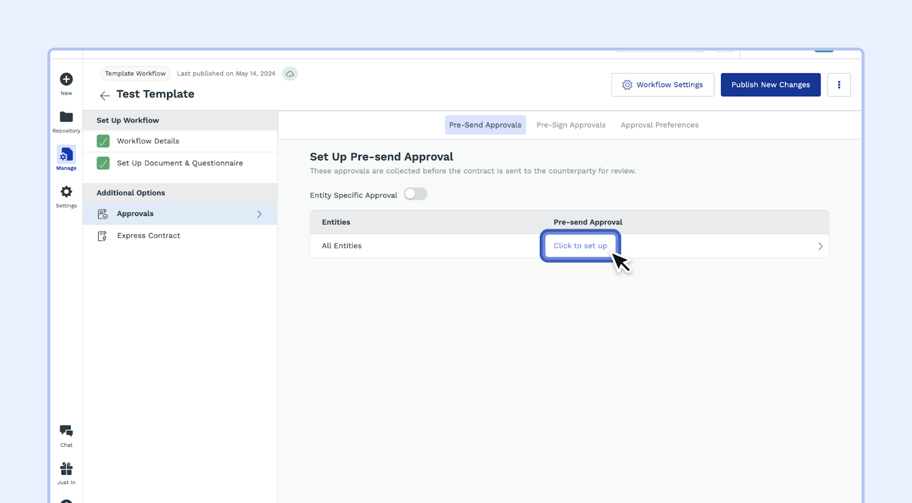Select the Pre-Send Approvals tab
Viewport: 912px width, 503px height.
[x=485, y=125]
